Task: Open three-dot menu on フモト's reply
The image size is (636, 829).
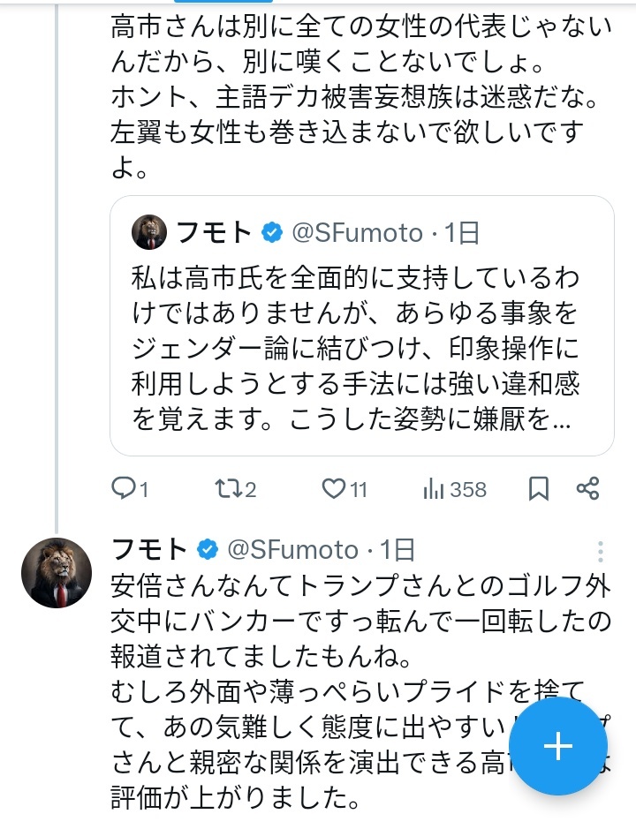Action: click(601, 552)
